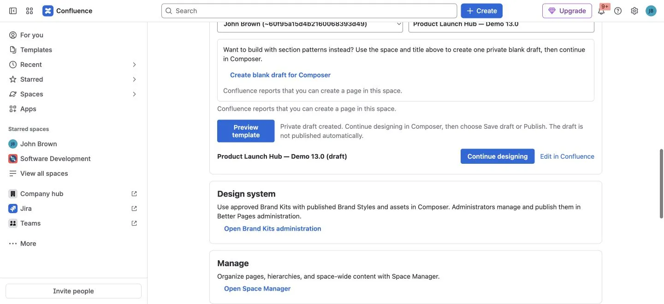Click the More ellipsis icon
This screenshot has width=664, height=304.
pyautogui.click(x=13, y=244)
